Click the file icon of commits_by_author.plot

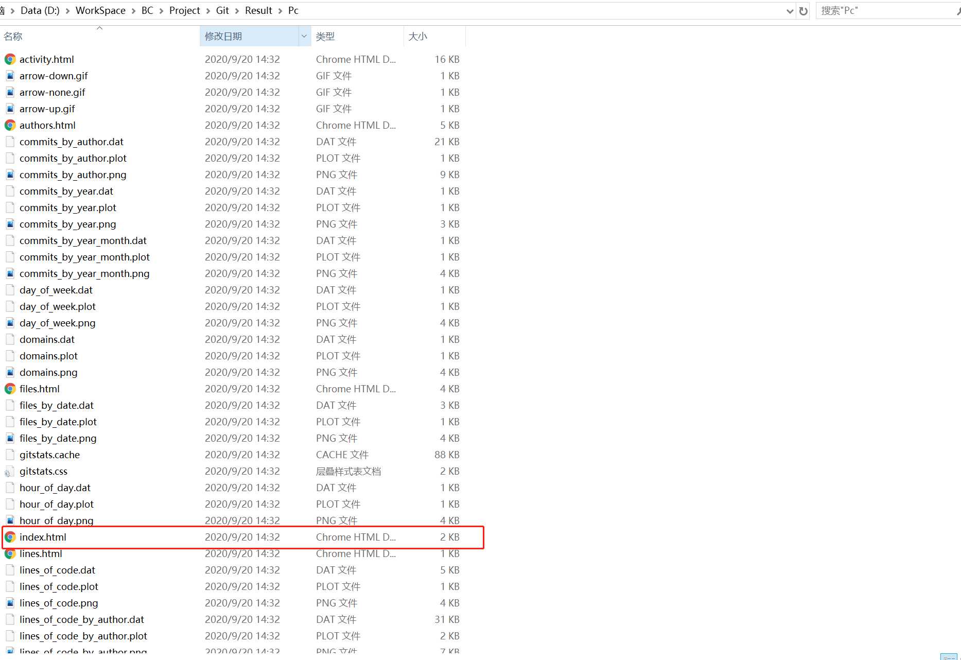pos(10,158)
